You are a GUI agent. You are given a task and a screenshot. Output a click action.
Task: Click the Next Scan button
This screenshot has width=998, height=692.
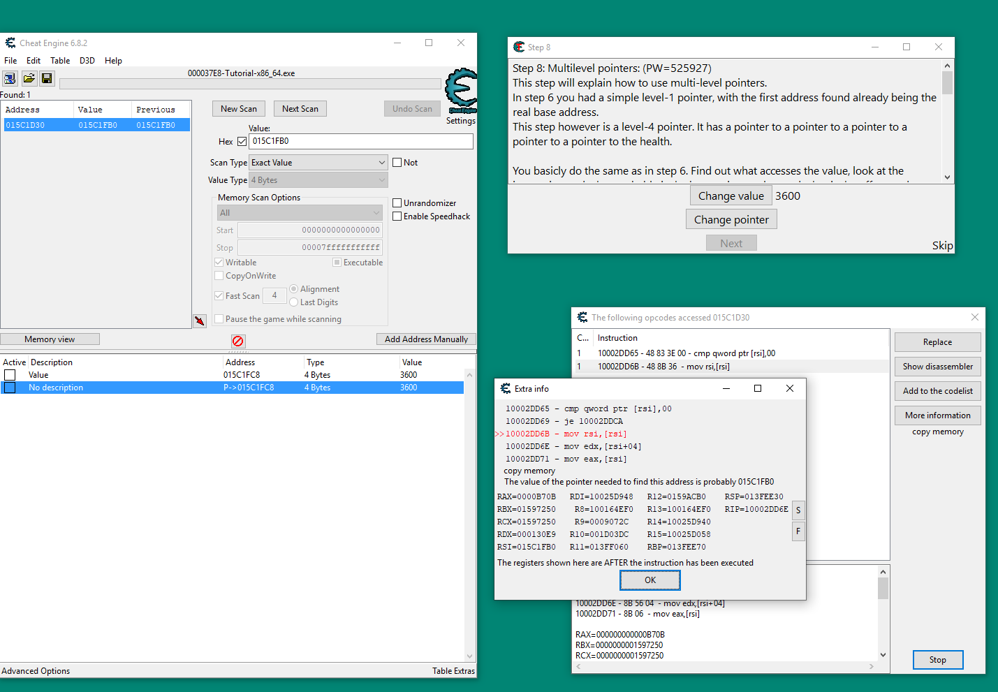[x=300, y=108]
